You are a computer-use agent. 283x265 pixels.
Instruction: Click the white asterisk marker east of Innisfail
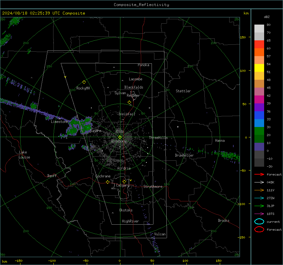[149, 108]
